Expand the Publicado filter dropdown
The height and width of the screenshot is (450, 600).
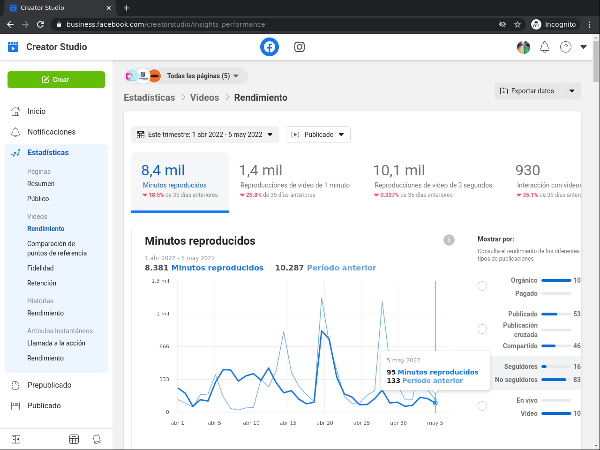tap(318, 135)
